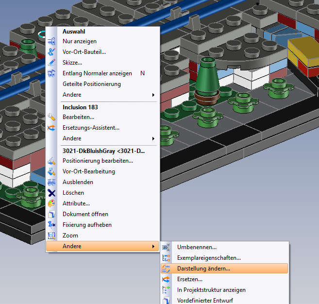
Task: Click the Ersetzen arrows icon
Action: [x=166, y=279]
